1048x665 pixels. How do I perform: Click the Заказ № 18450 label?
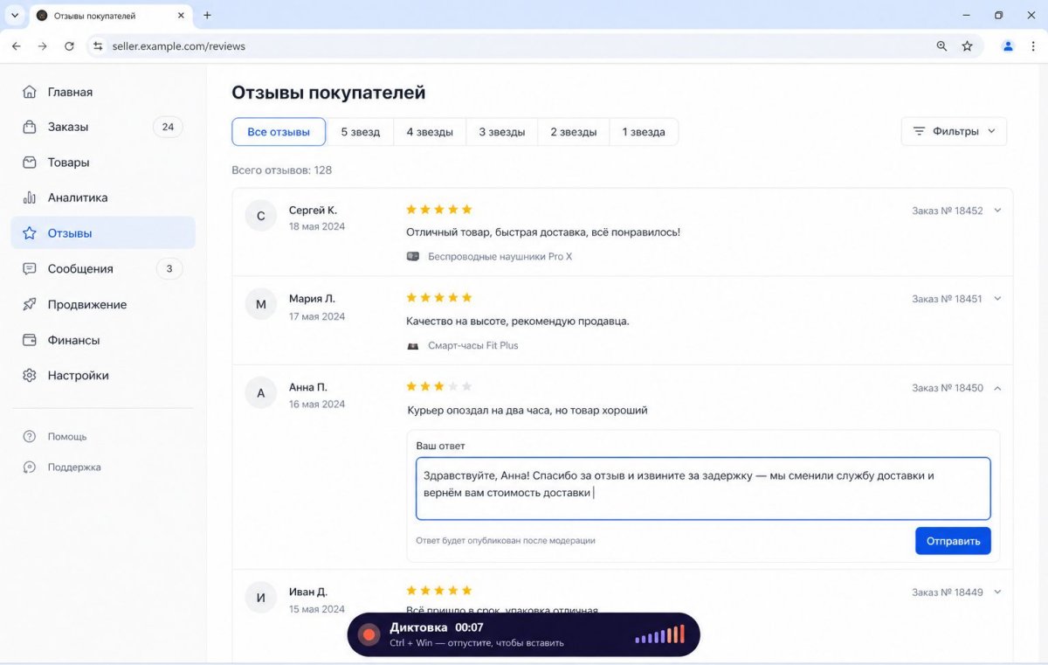click(948, 387)
